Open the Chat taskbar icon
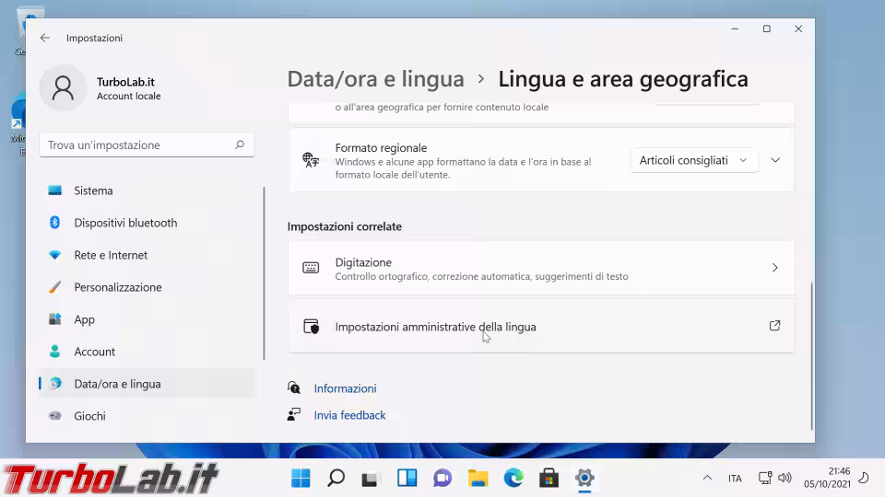This screenshot has height=497, width=885. click(442, 479)
